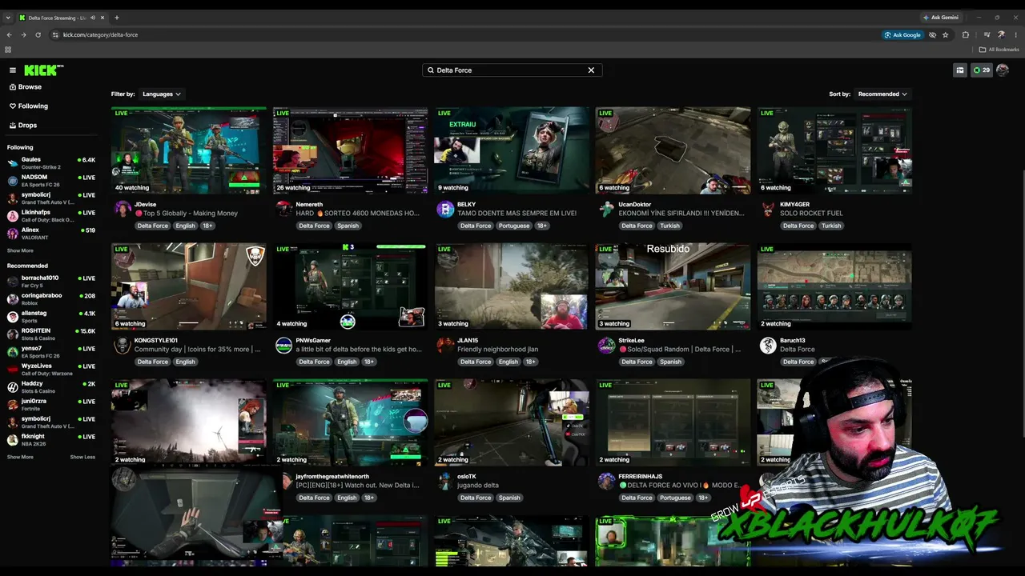Click coringabraboo avatar in the sidebar
The image size is (1025, 576).
(13, 299)
